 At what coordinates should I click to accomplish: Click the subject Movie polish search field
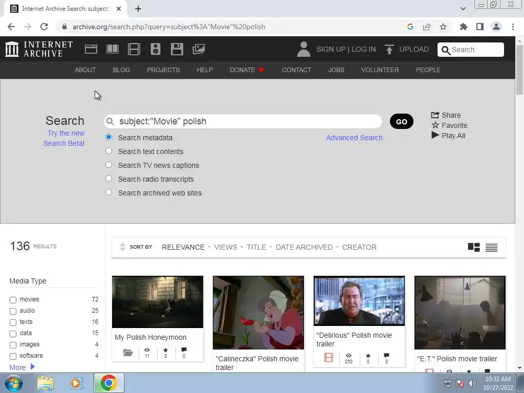pos(243,121)
